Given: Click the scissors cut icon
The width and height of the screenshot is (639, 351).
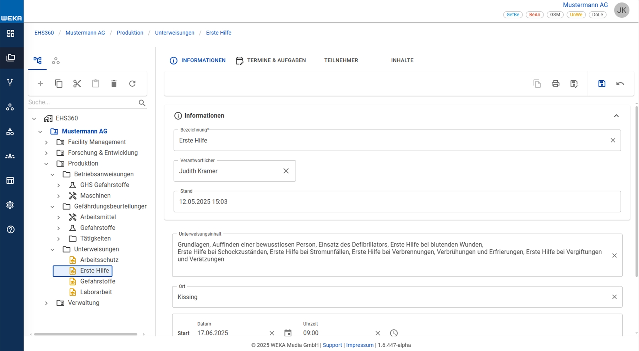Looking at the screenshot, I should click(77, 84).
